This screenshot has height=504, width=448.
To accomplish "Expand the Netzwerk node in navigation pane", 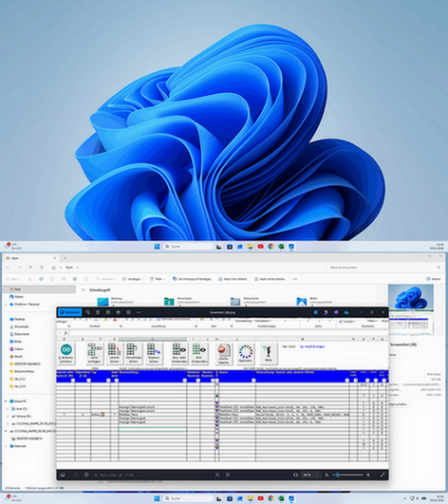I will pyautogui.click(x=6, y=446).
